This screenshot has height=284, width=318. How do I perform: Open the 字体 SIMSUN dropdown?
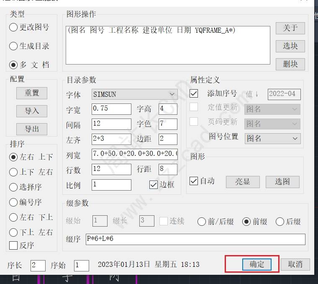coord(134,94)
